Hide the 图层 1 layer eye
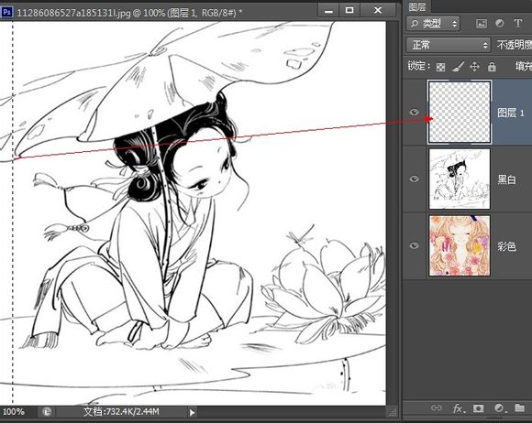The width and height of the screenshot is (532, 423). 415,112
